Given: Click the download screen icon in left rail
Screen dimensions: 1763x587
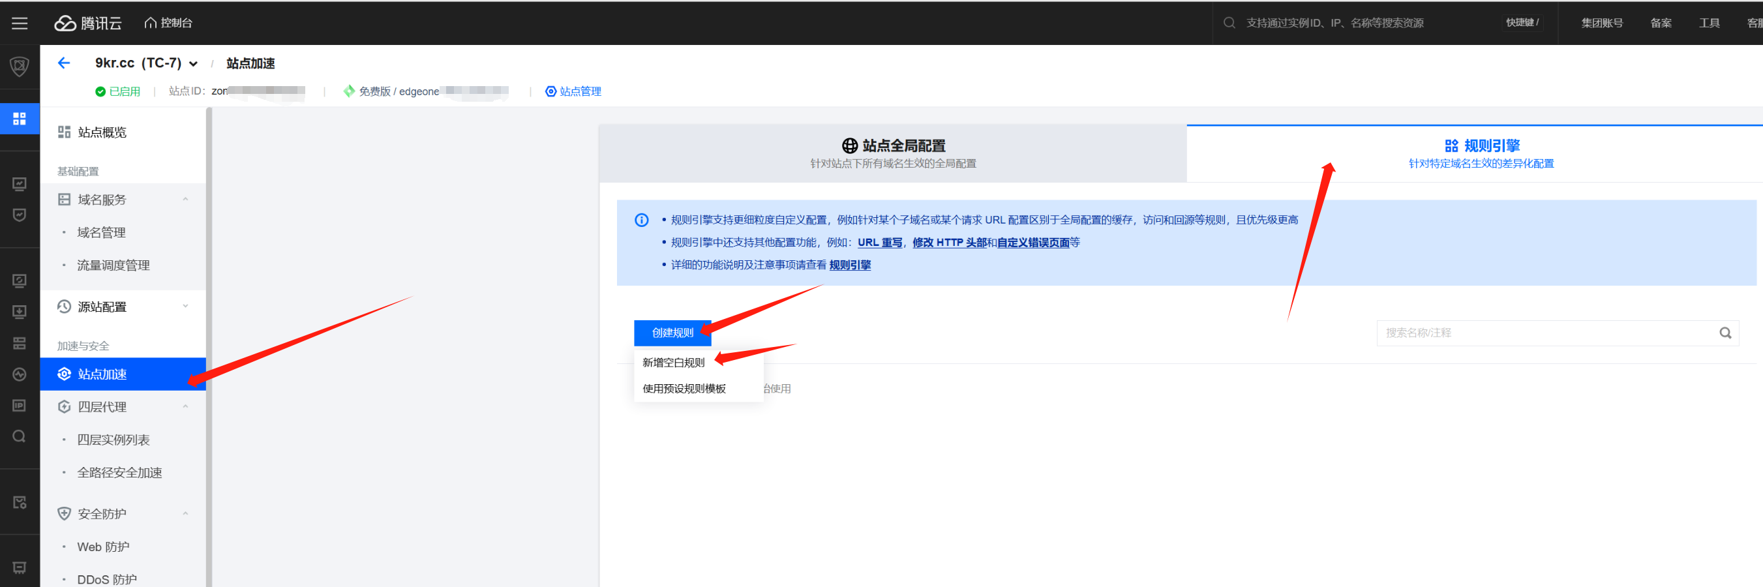Looking at the screenshot, I should (20, 312).
